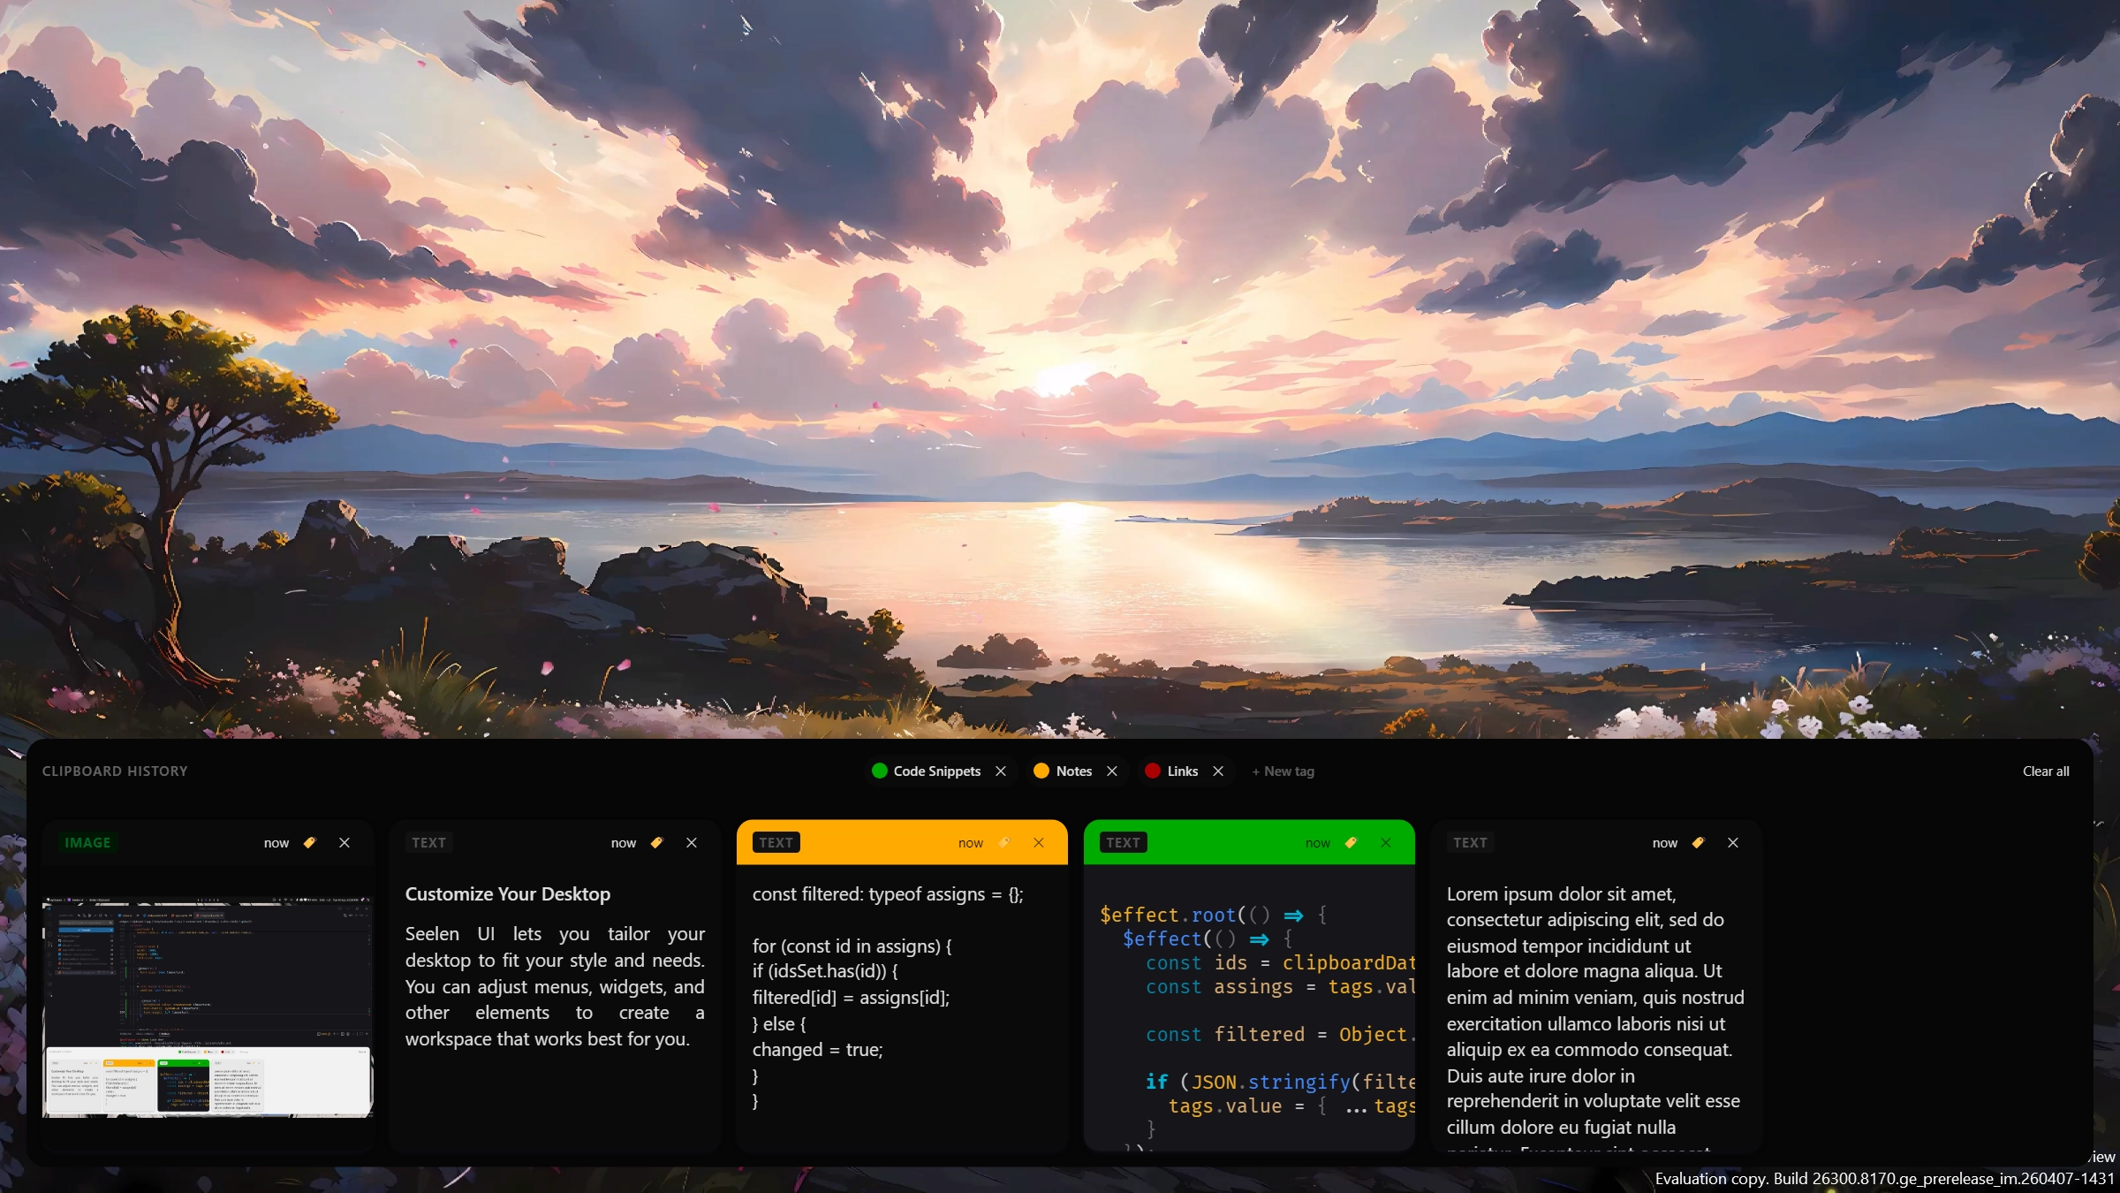The width and height of the screenshot is (2120, 1193).
Task: Select the IMAGE badge on the first card
Action: tap(87, 842)
